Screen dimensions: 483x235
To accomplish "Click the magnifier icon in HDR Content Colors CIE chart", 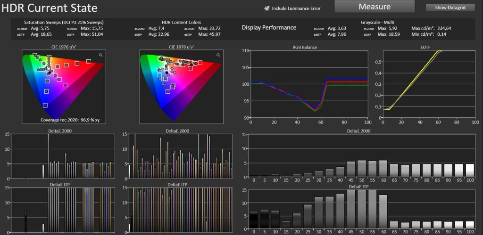I will coord(218,55).
